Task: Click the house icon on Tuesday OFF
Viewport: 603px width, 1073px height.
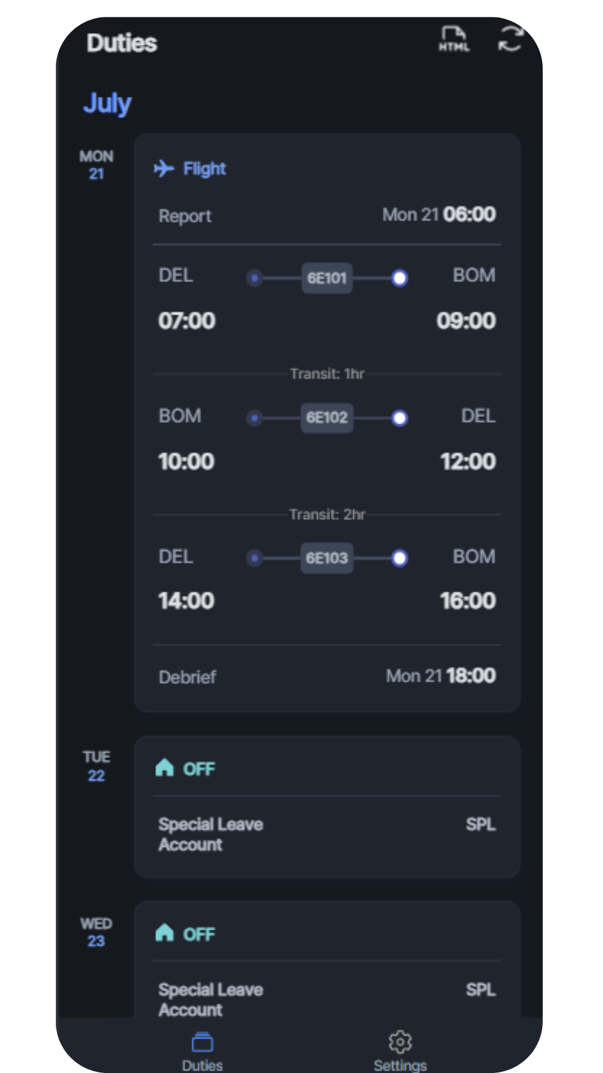Action: [165, 768]
